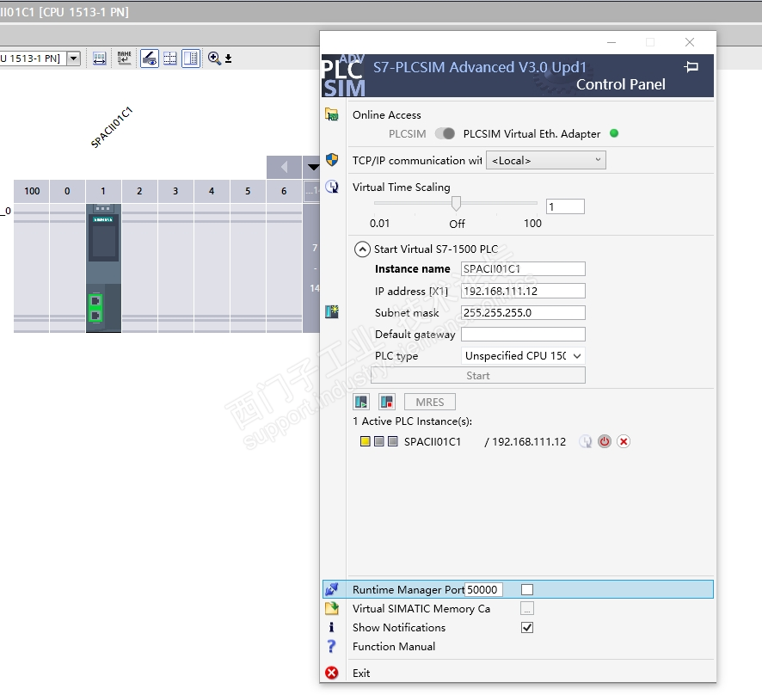This screenshot has height=695, width=762.
Task: Click the rack left arrow scroll button
Action: 284,167
